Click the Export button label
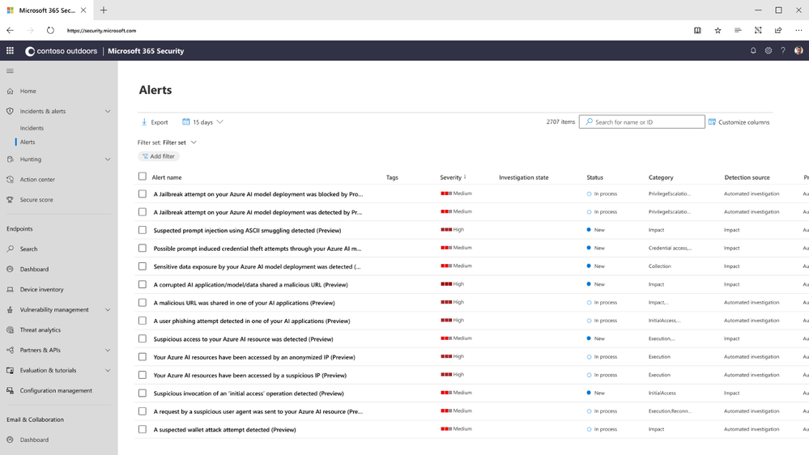 160,122
